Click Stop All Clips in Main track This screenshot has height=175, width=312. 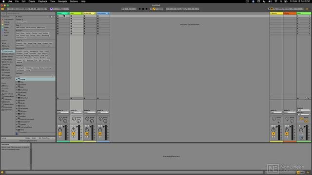(x=298, y=98)
